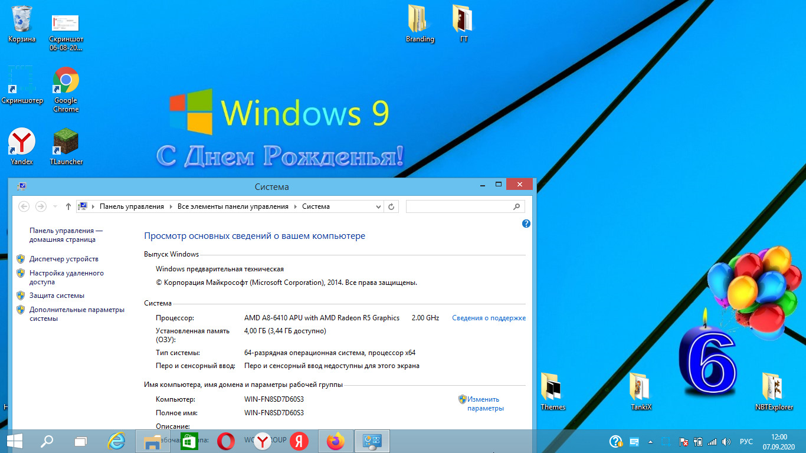Click the Скриншотер tray selection icon
The height and width of the screenshot is (453, 806).
(x=666, y=441)
